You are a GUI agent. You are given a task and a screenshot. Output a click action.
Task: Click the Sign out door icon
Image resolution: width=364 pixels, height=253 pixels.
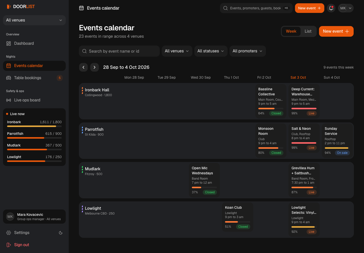pyautogui.click(x=9, y=245)
